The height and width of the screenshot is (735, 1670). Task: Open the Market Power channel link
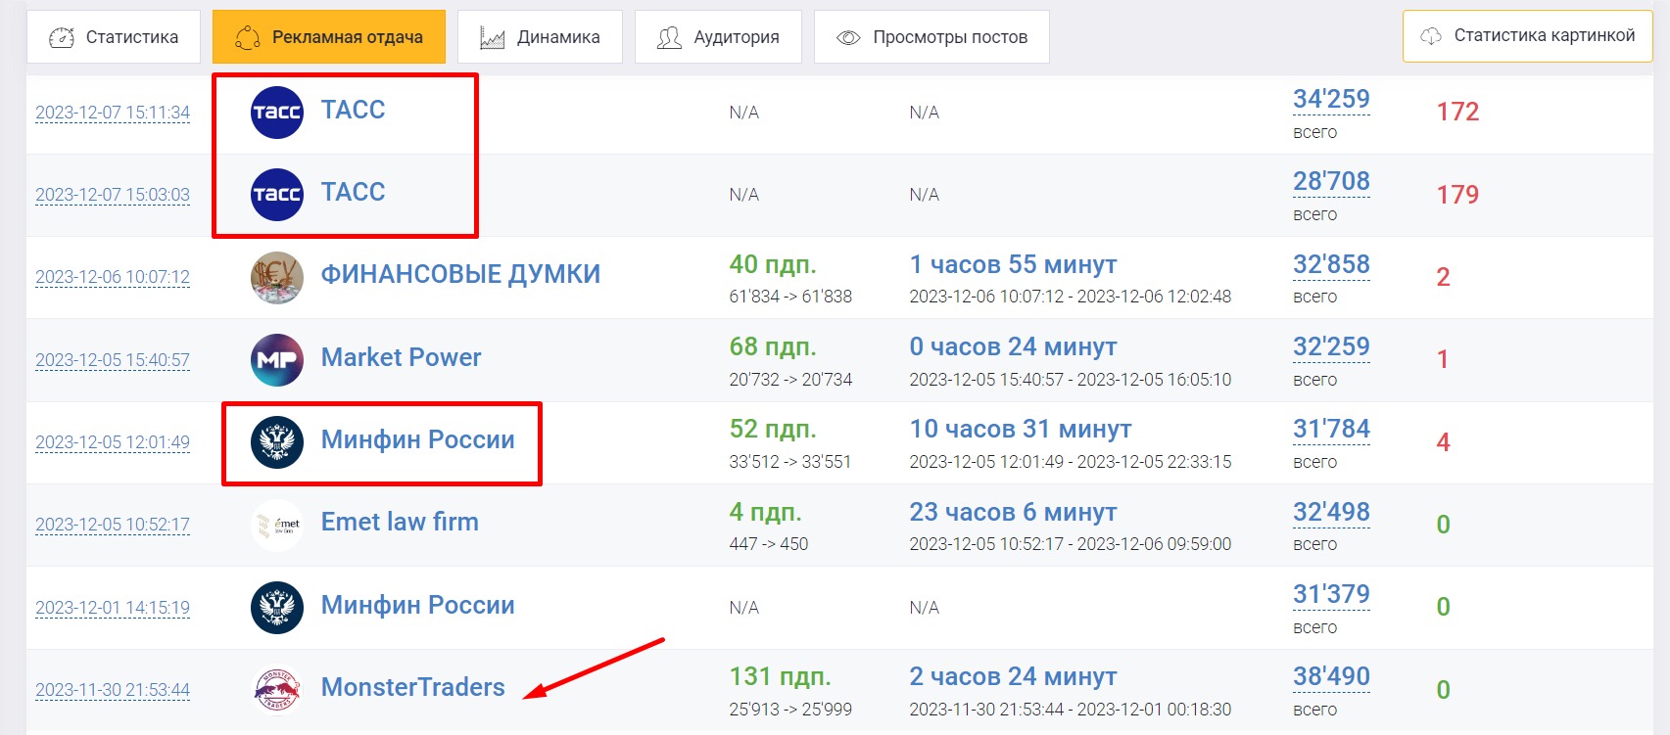[402, 357]
